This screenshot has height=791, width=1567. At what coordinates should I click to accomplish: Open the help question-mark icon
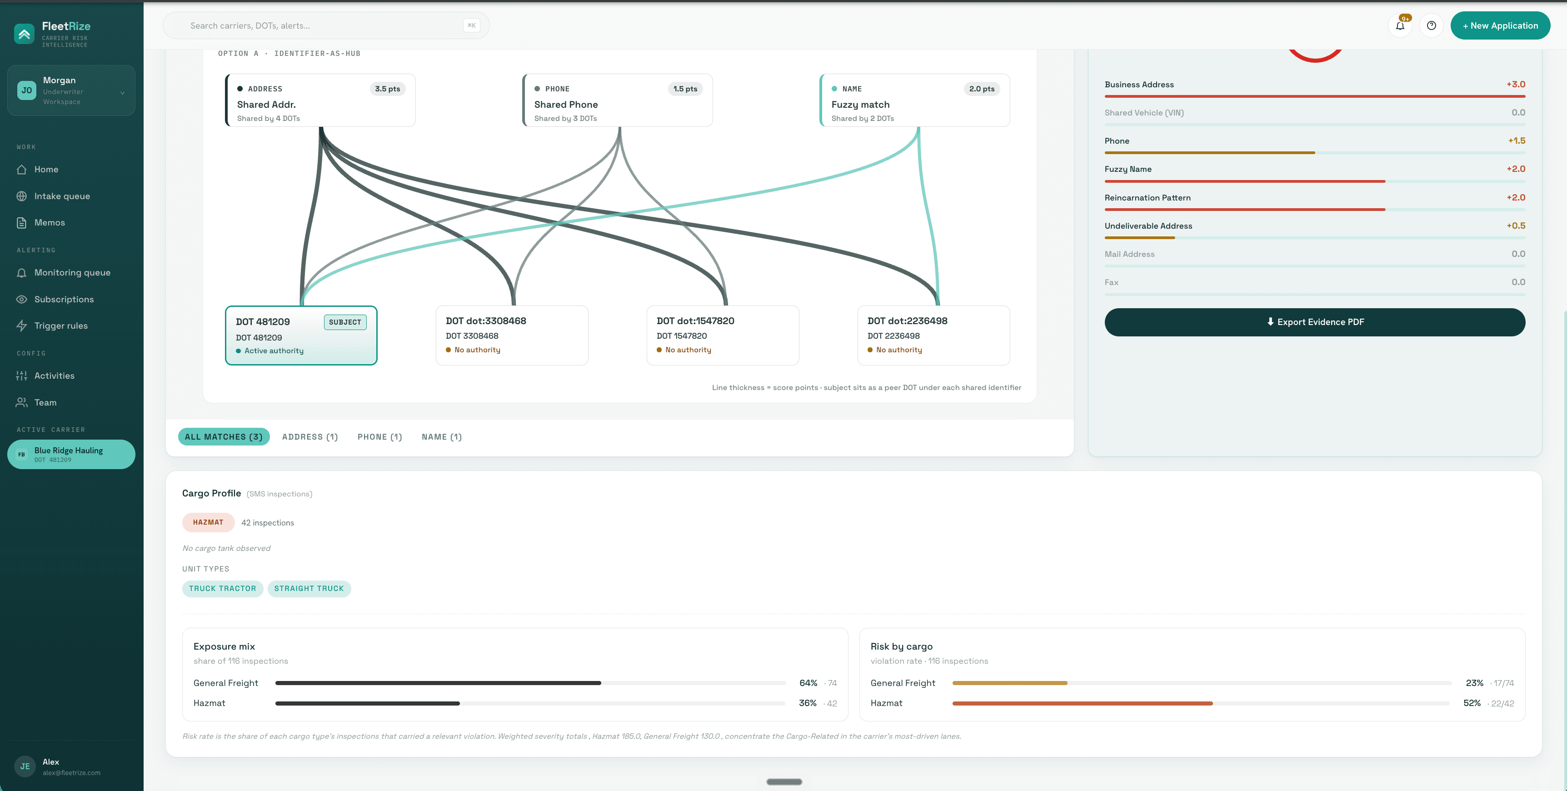[1432, 25]
